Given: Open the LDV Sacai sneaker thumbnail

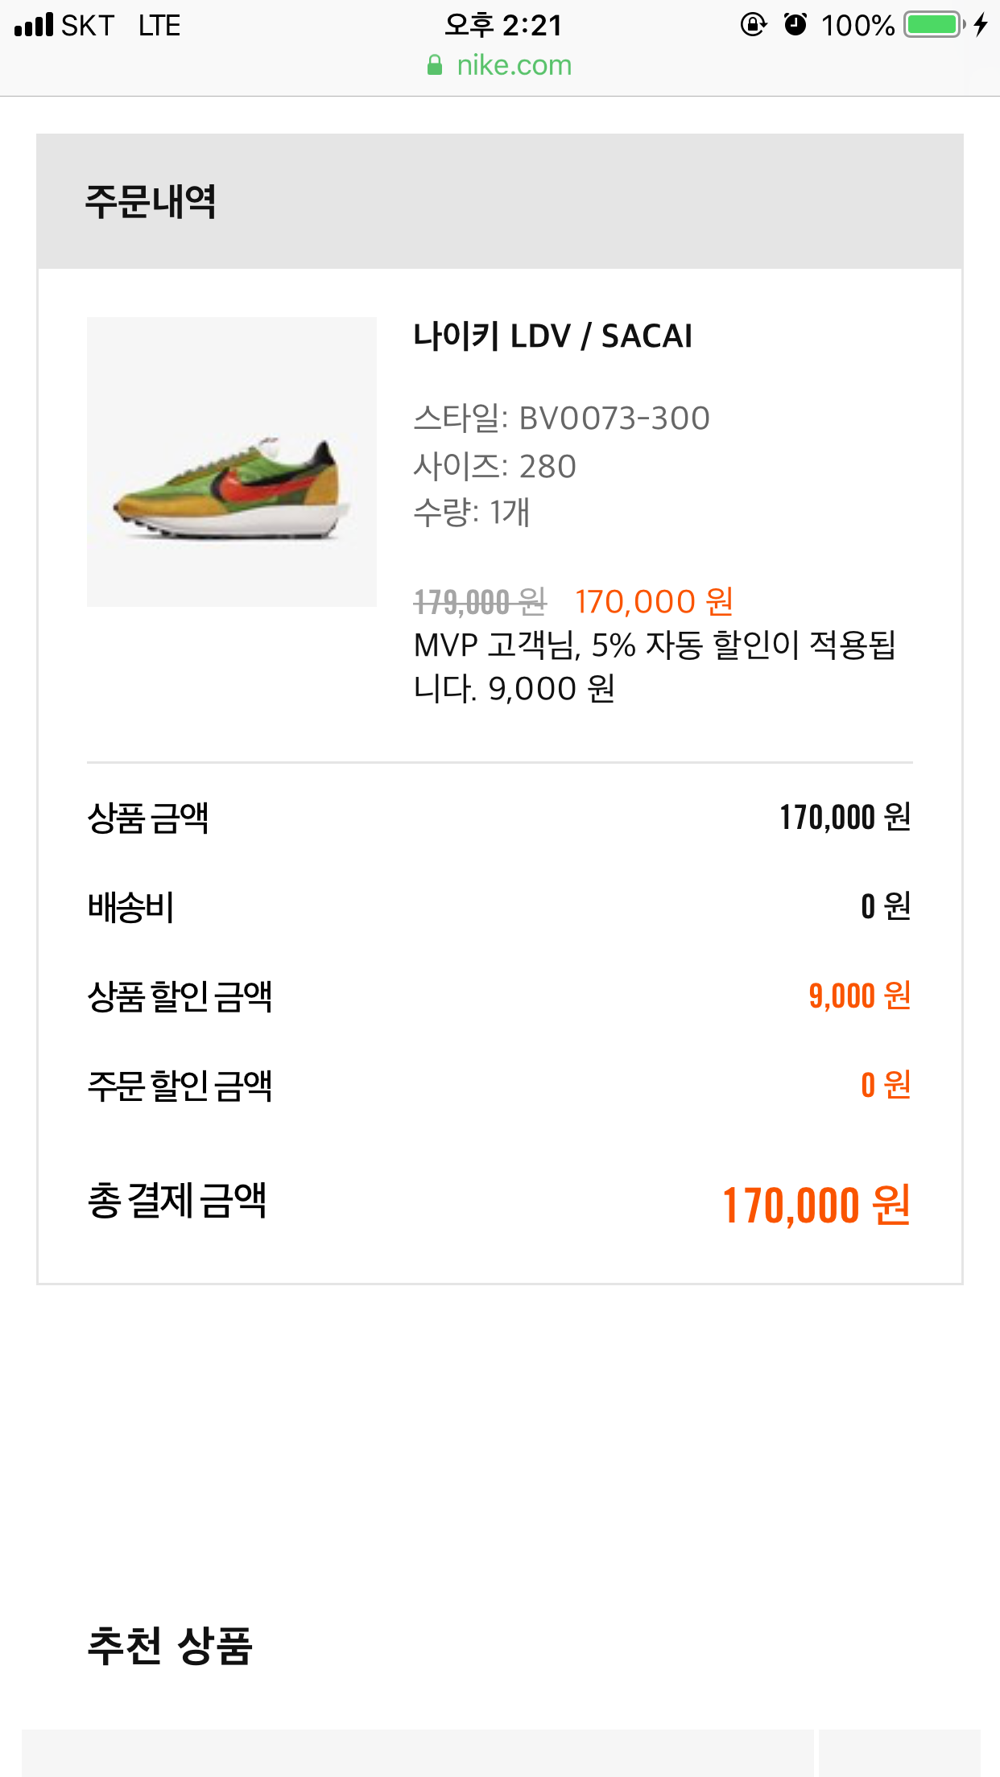Looking at the screenshot, I should coord(232,461).
